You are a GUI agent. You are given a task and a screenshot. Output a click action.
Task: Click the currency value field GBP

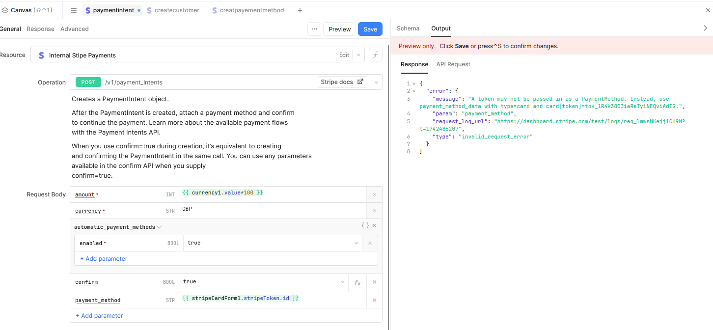click(273, 211)
